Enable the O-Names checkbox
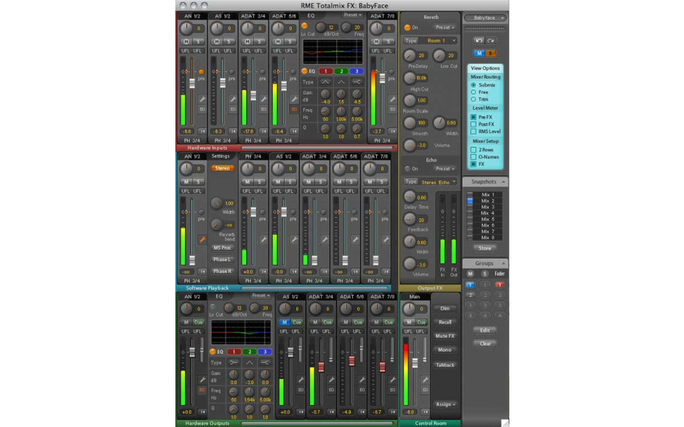This screenshot has height=427, width=684. 473,157
